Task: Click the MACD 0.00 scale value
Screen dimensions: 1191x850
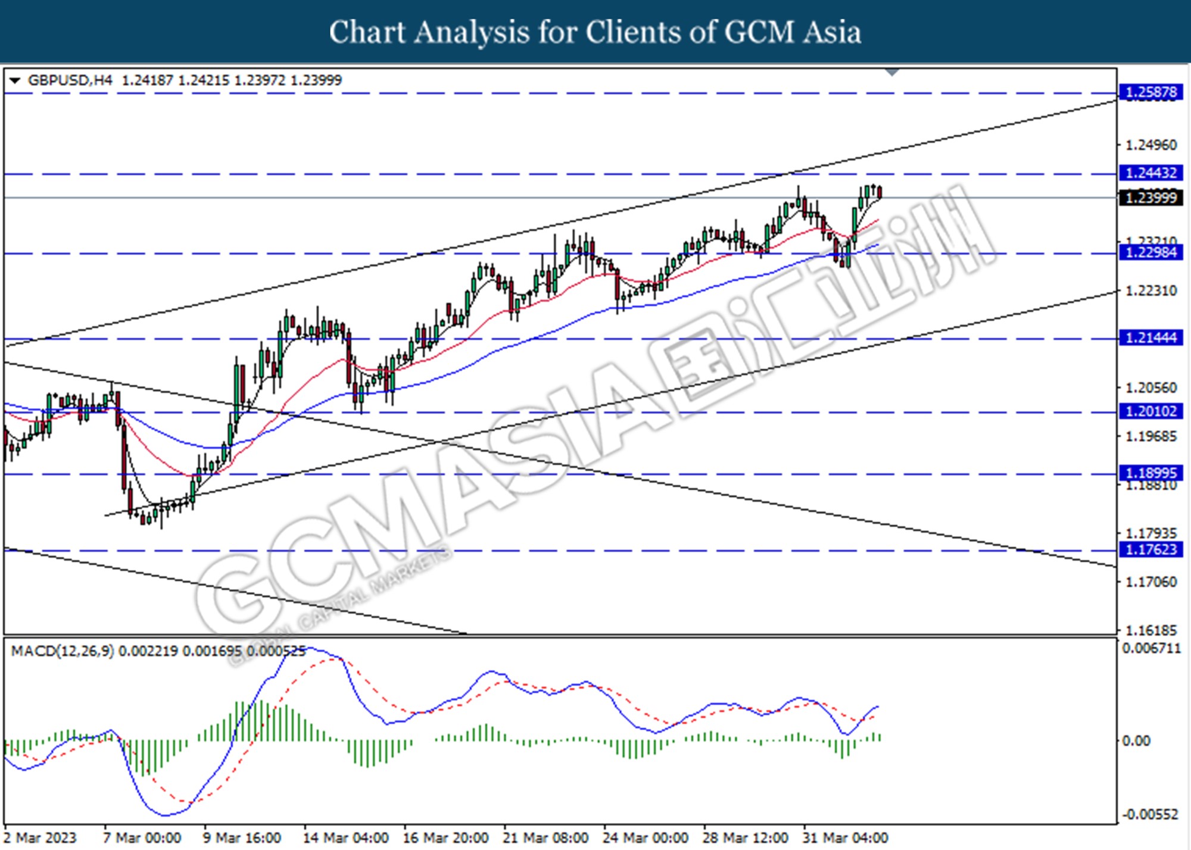Action: click(1136, 741)
